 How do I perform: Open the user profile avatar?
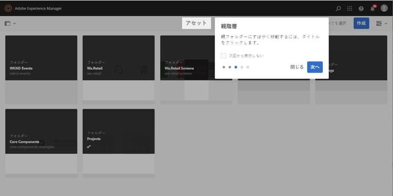click(384, 8)
